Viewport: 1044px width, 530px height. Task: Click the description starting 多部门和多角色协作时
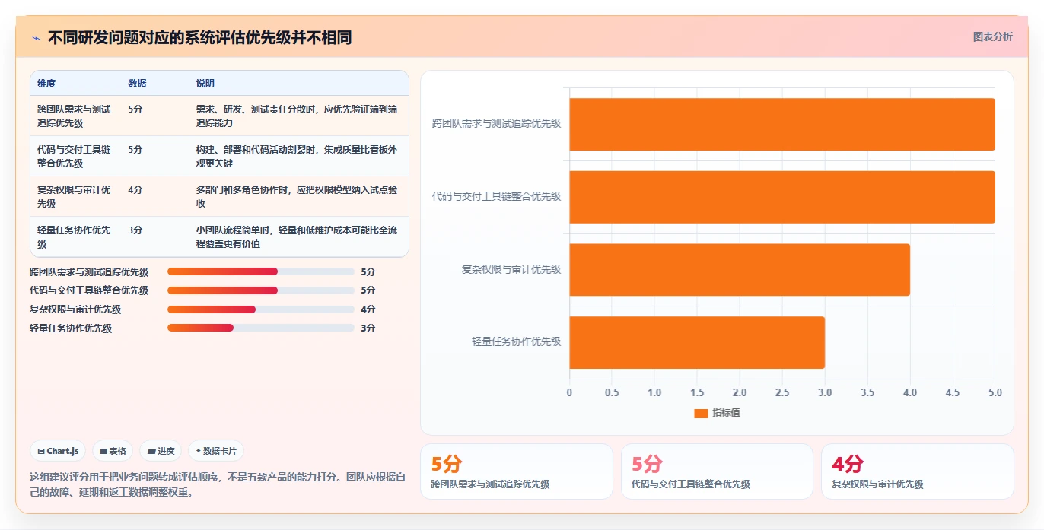coord(297,196)
